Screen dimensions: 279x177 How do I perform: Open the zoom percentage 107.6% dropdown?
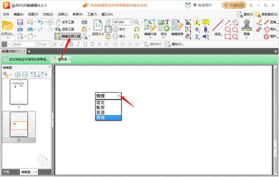131,22
